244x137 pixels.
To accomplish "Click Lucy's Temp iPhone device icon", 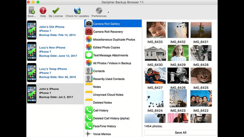I will point(32,73).
